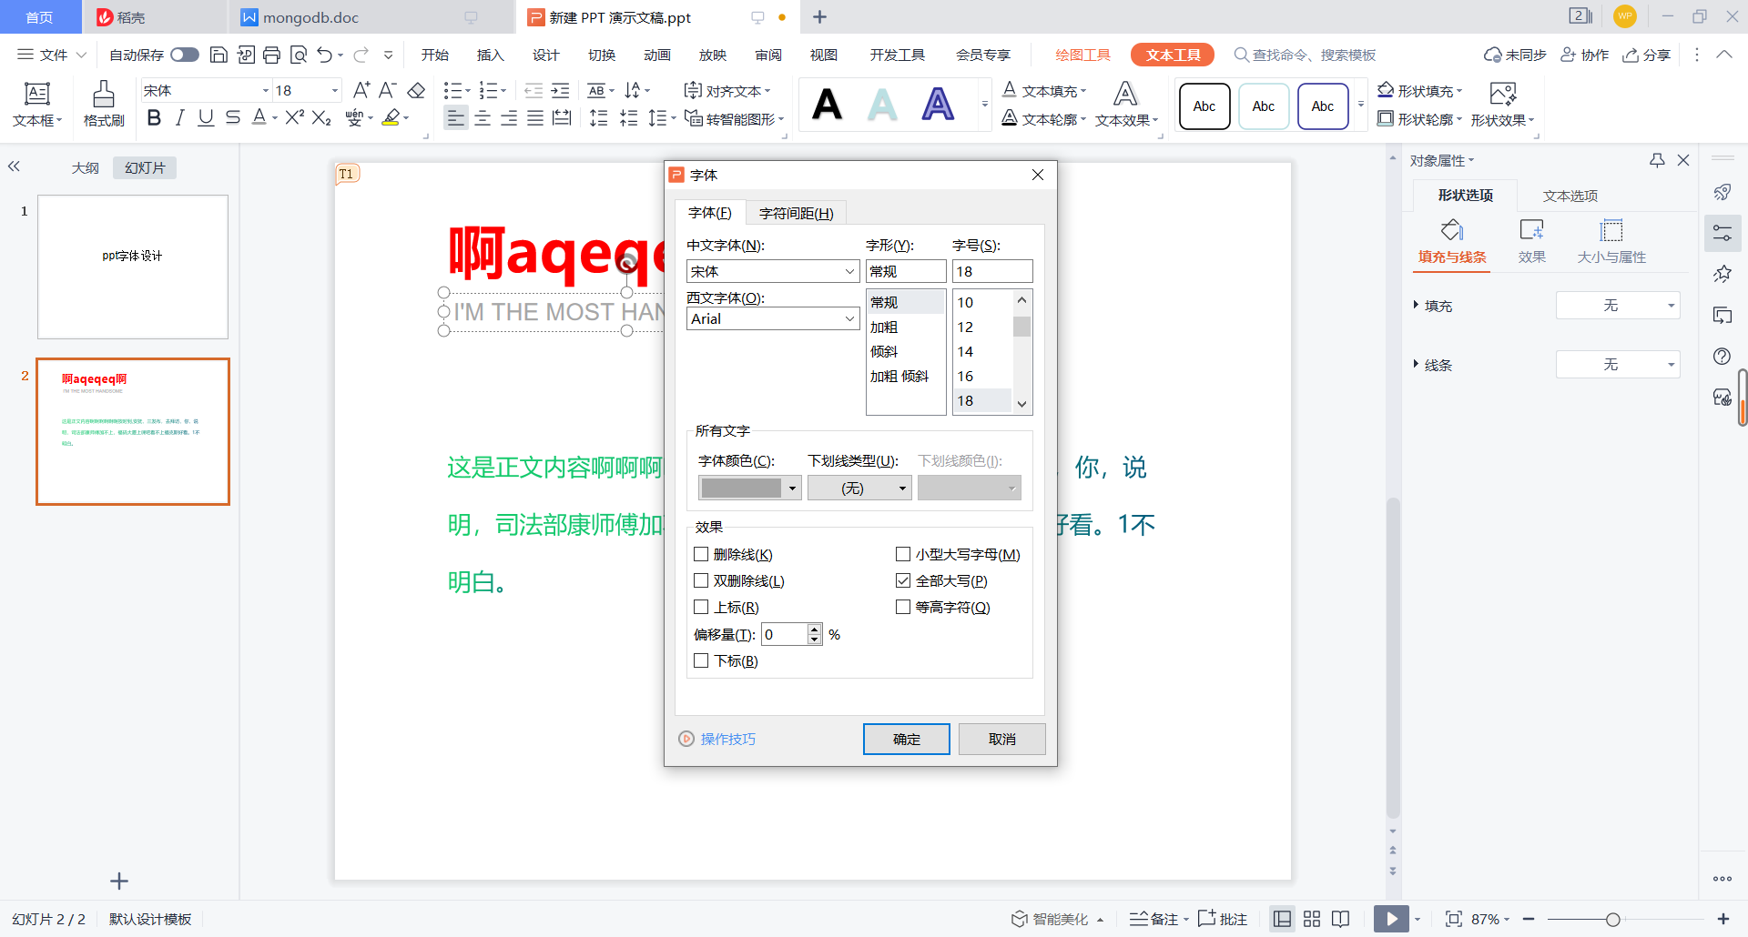Viewport: 1748px width, 937px height.
Task: Check 双删除线 double strikethrough checkbox
Action: click(701, 580)
